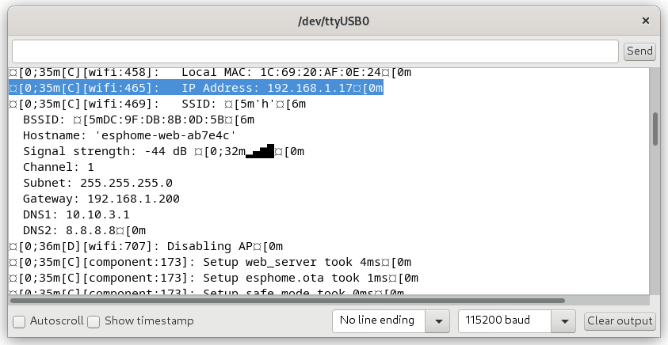Click the Disabling AP log line
668x345 pixels.
coord(146,246)
